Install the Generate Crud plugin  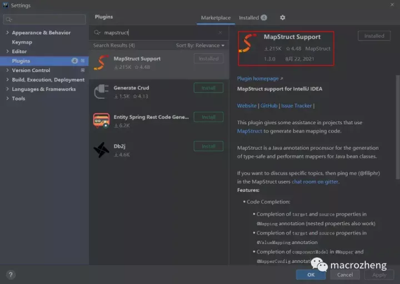(x=208, y=88)
